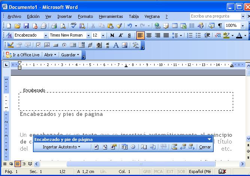Open the Tabla menu
Viewport: 250px width, 176px height.
pos(134,16)
